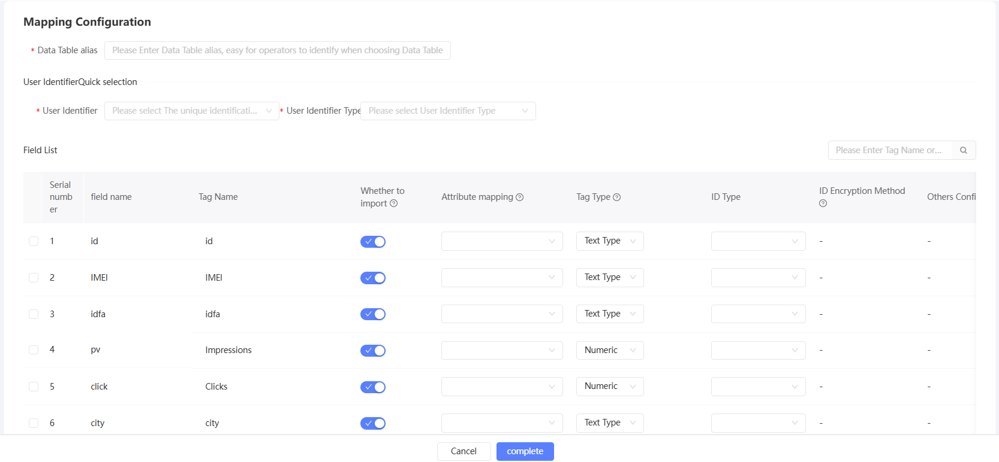
Task: Click the Data Table alias input field
Action: (x=277, y=51)
